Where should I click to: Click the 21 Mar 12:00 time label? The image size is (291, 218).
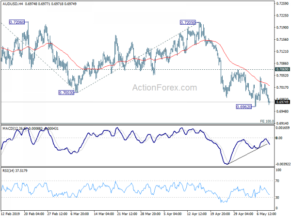click(x=127, y=214)
